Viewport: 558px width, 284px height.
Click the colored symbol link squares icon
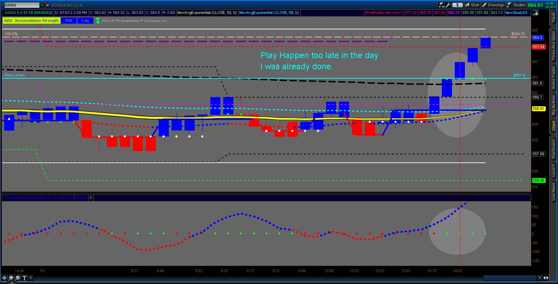click(47, 5)
